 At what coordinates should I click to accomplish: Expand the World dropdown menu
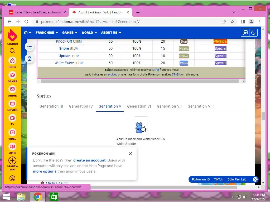(89, 33)
